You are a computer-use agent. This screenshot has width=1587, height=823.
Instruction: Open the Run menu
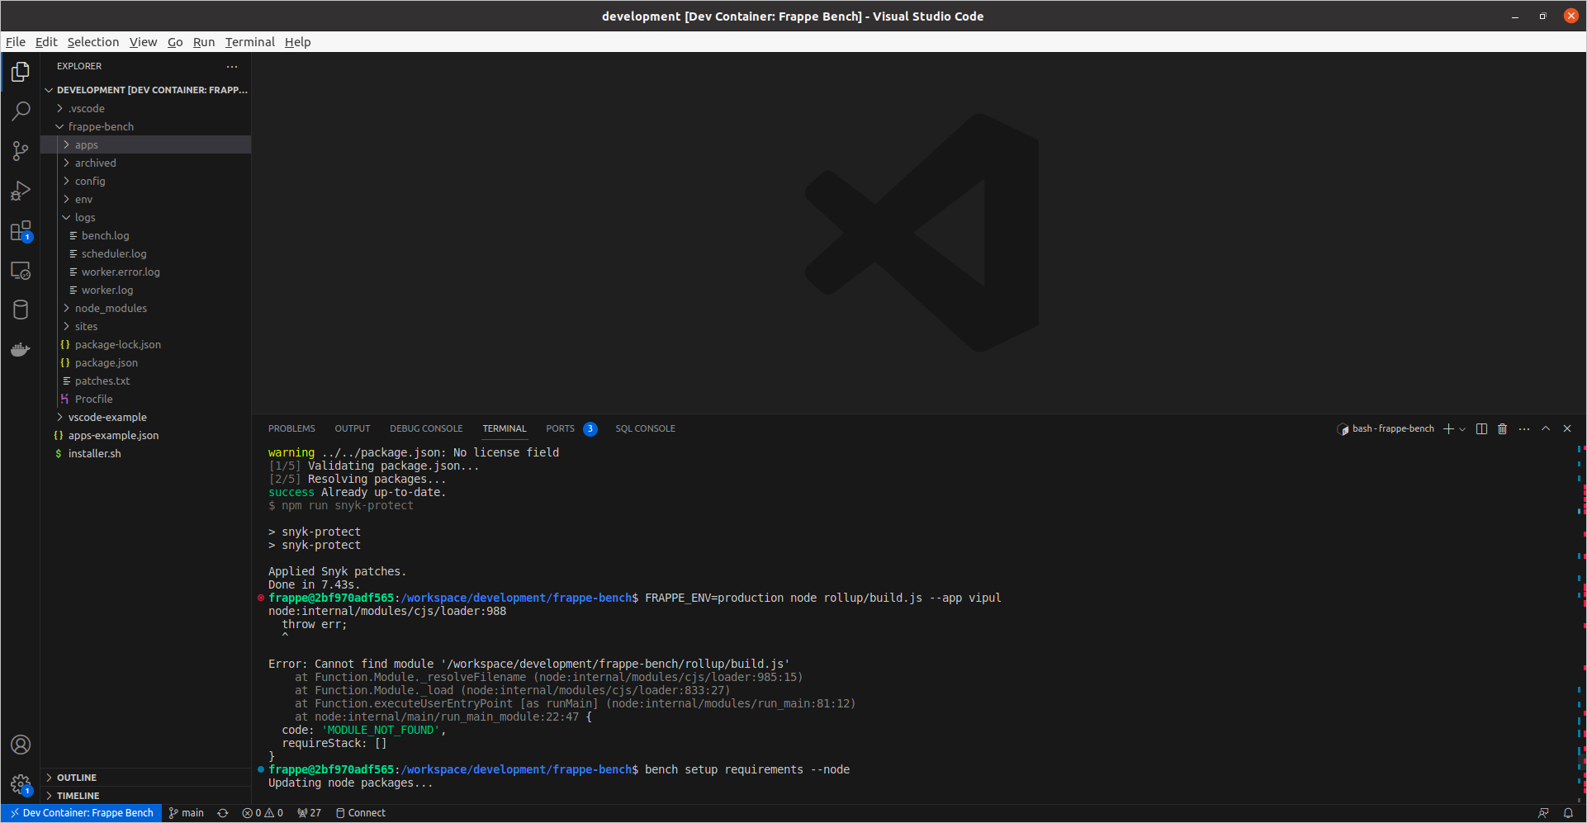pos(204,42)
